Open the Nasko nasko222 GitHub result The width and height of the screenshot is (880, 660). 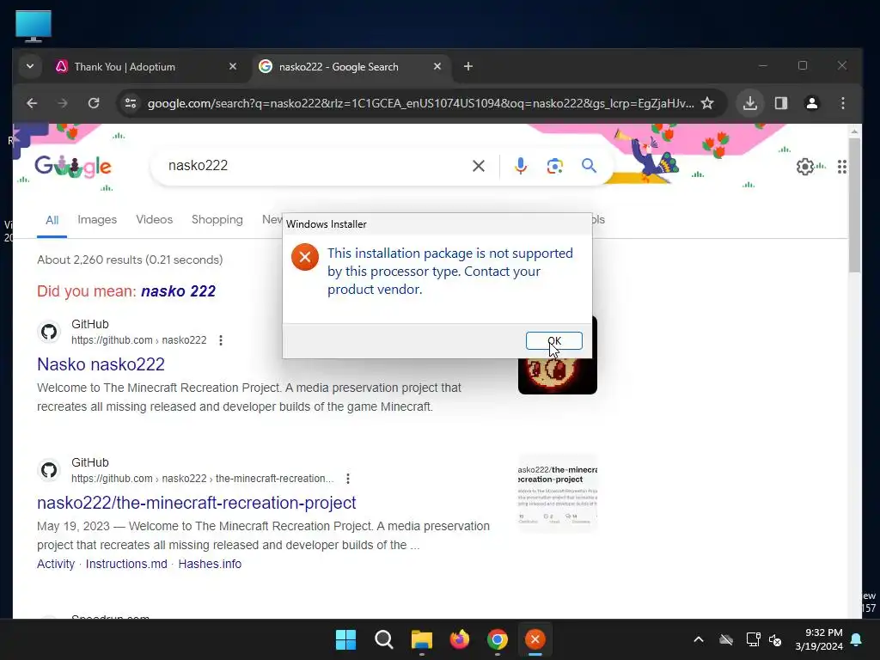pos(101,364)
